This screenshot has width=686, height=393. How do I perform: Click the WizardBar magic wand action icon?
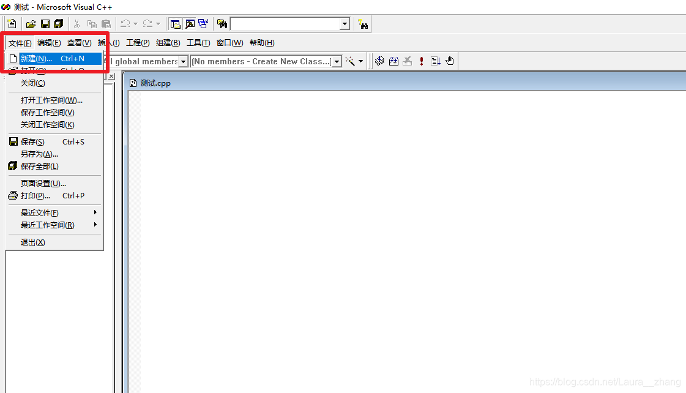coord(350,61)
